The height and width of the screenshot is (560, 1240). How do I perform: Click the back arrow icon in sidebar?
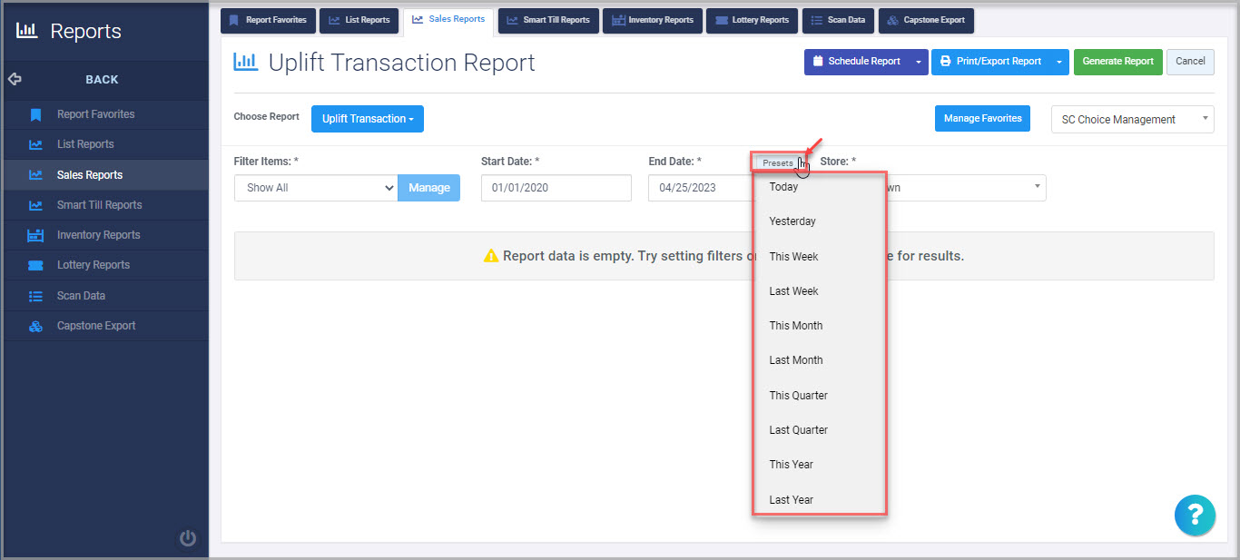tap(15, 79)
